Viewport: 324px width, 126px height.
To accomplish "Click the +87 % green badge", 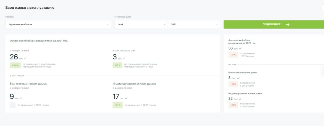I will pos(117,105).
